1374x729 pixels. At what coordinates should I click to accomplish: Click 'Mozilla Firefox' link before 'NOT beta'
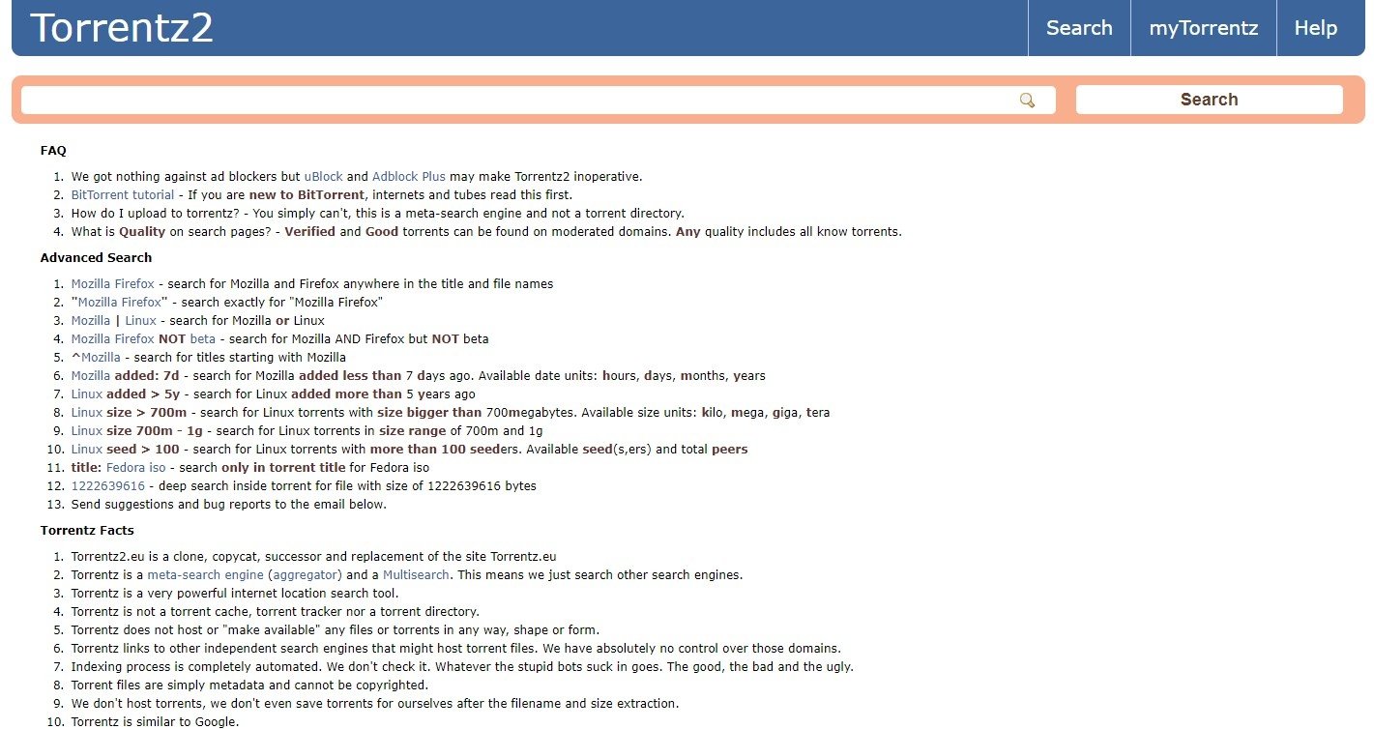coord(112,339)
